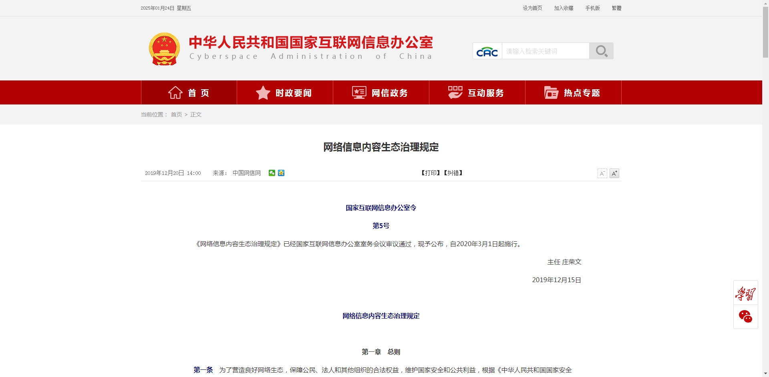Decrease font size with A- icon
The width and height of the screenshot is (769, 377).
pos(602,173)
